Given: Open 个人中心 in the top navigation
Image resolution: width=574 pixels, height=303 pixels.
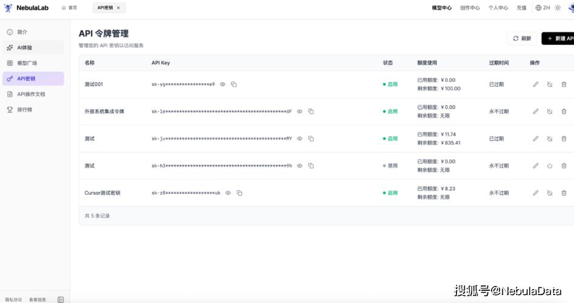Looking at the screenshot, I should [x=498, y=8].
